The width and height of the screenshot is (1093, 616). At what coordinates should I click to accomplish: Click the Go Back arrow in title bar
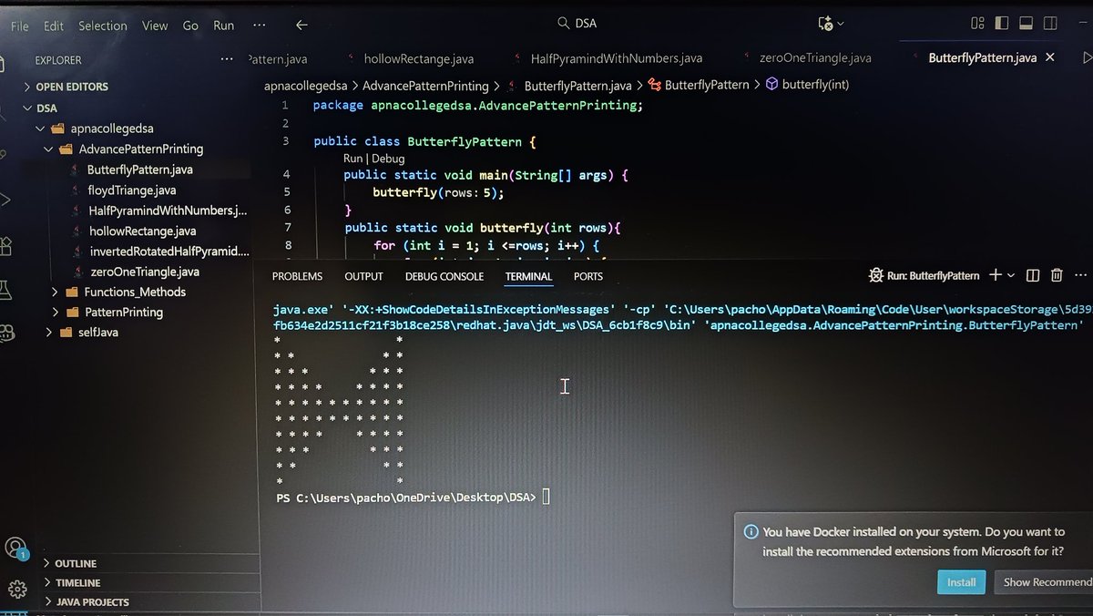pos(301,26)
